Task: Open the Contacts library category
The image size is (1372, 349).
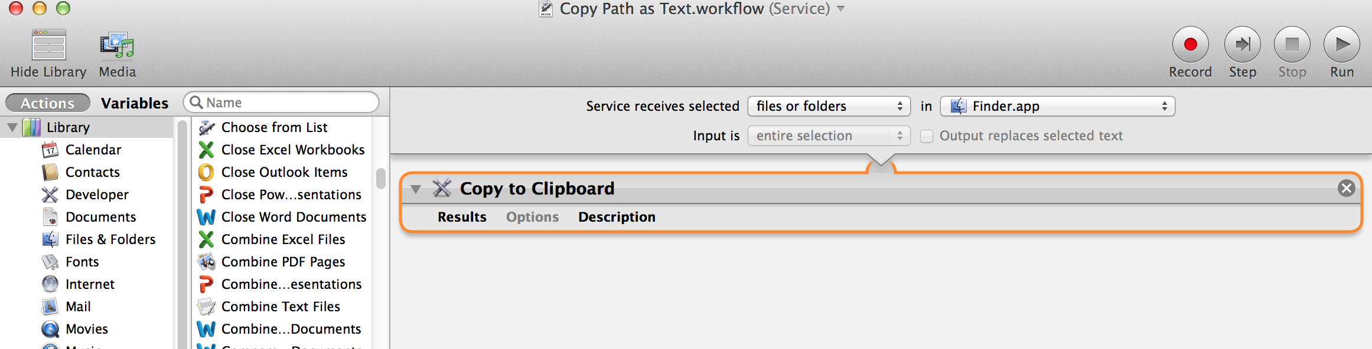Action: click(92, 172)
